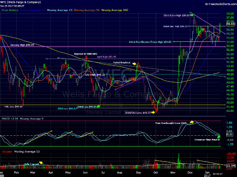Viewport: 237px width, 177px height.
Task: Click the red arrow above the 200D MAV rejection
Action: click(x=86, y=57)
